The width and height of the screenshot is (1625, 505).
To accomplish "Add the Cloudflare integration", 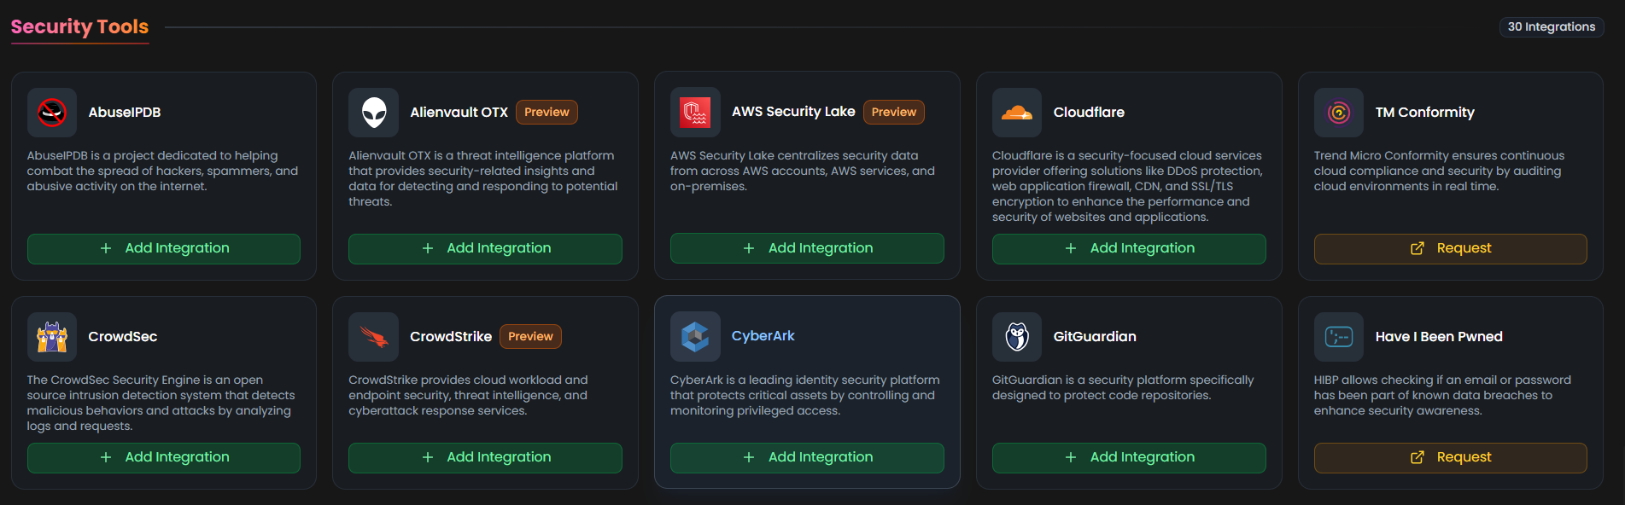I will (x=1129, y=248).
